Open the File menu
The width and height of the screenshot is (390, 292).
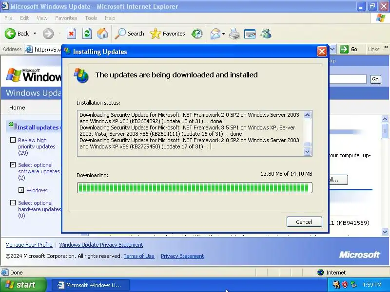point(8,18)
